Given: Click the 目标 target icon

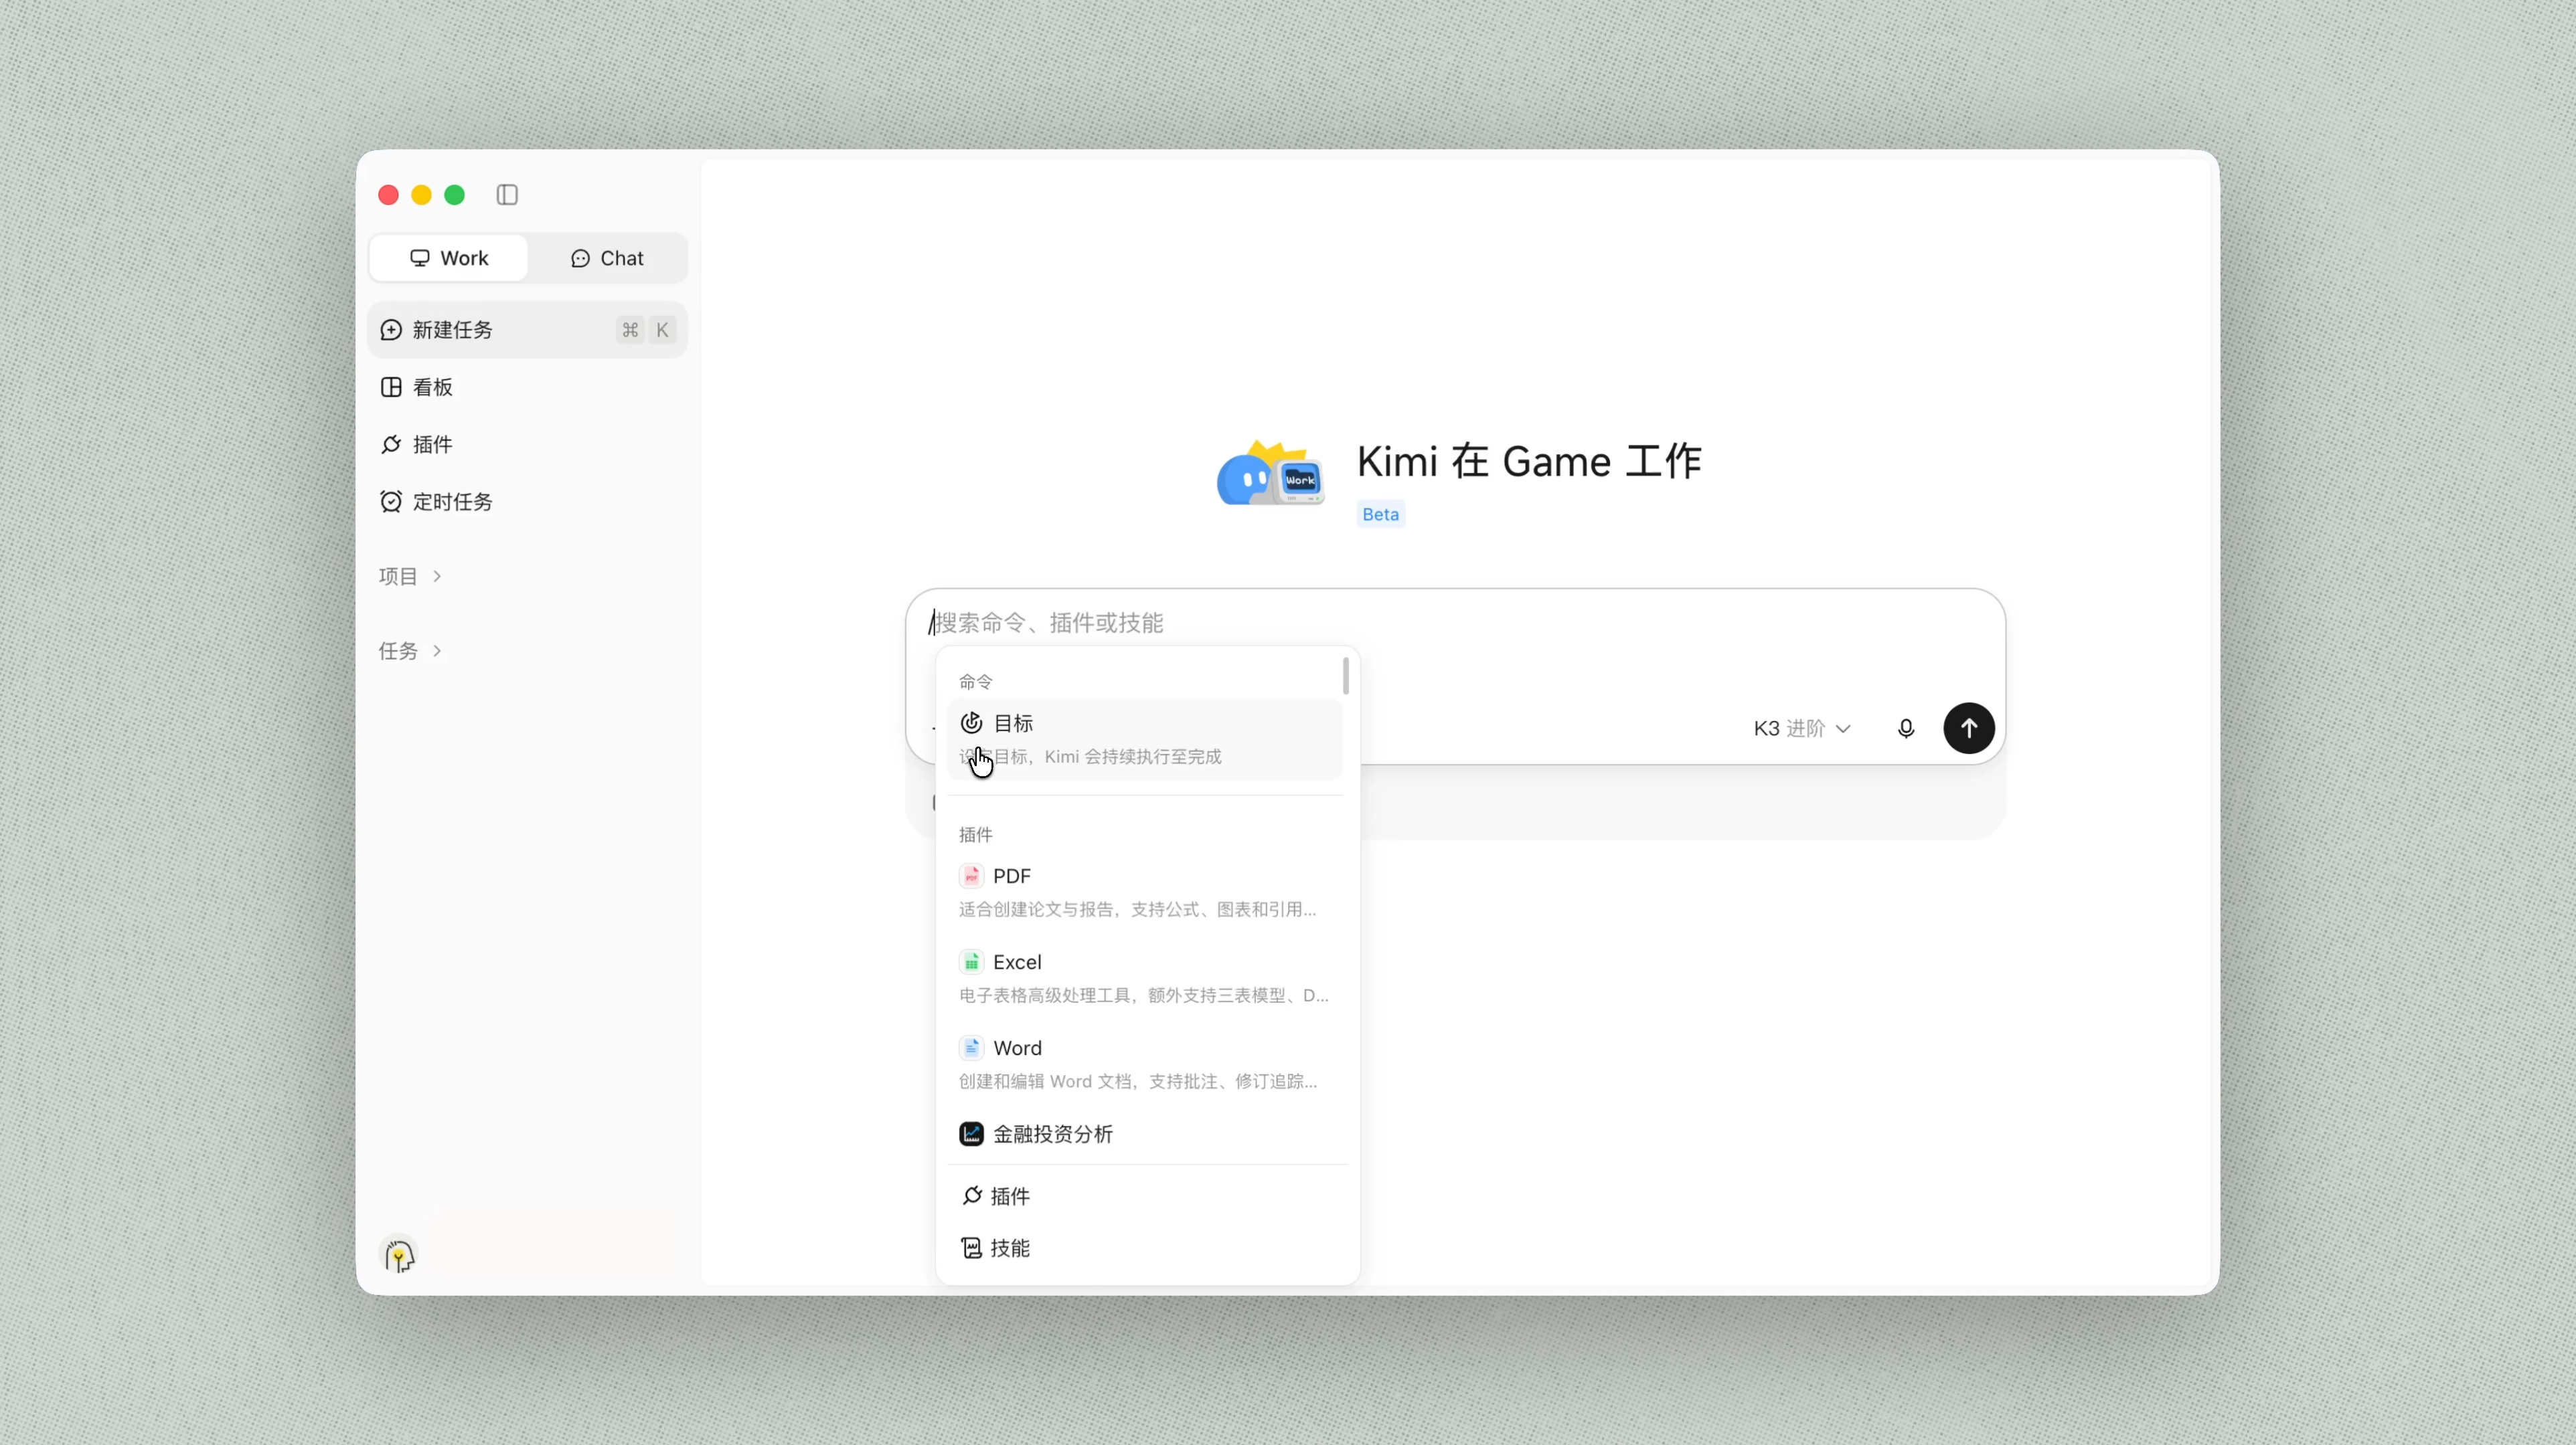Looking at the screenshot, I should coord(971,722).
